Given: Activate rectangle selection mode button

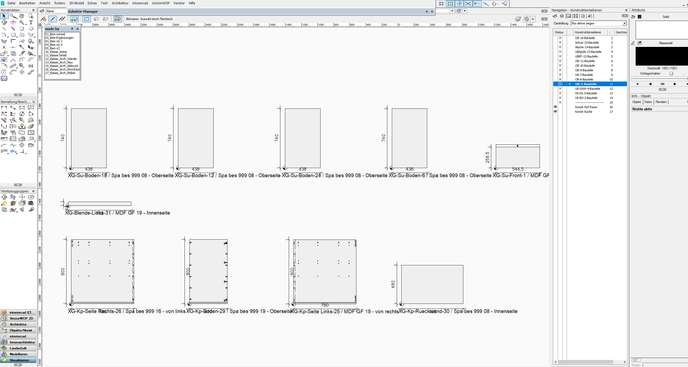Looking at the screenshot, I should pyautogui.click(x=87, y=19).
